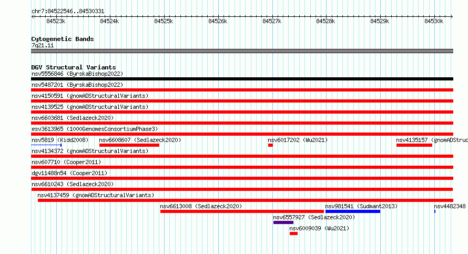Click the red nsv4150591 variant bar
This screenshot has width=468, height=254.
tap(242, 101)
